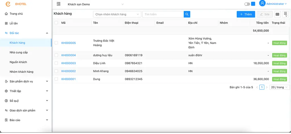This screenshot has width=291, height=134.
Task: Go to next page arrow
Action: pos(267,87)
